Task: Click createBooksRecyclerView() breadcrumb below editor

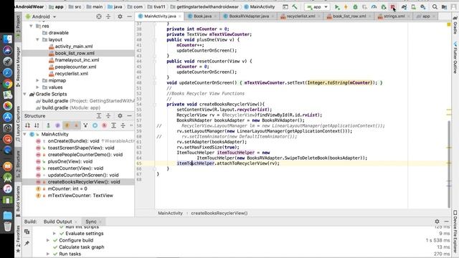Action: point(219,214)
